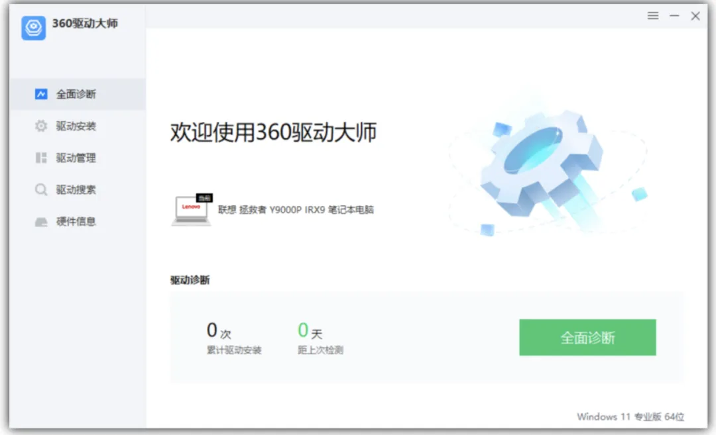The width and height of the screenshot is (716, 435).
Task: Click the Lenovo laptop thumbnail image
Action: (192, 210)
